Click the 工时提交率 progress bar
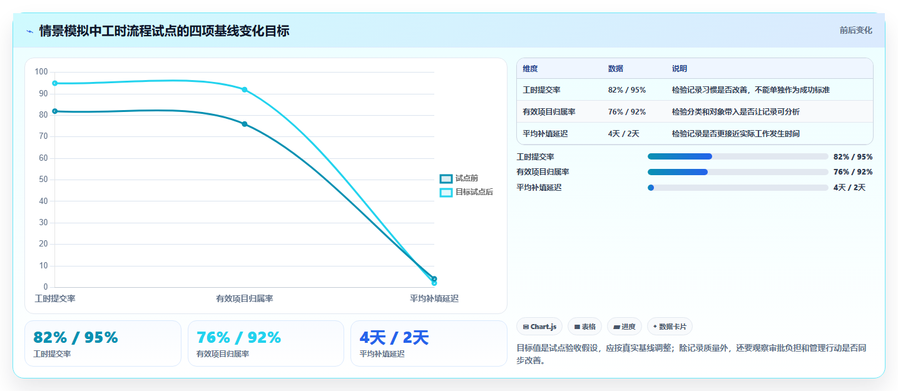The image size is (898, 391). click(738, 156)
